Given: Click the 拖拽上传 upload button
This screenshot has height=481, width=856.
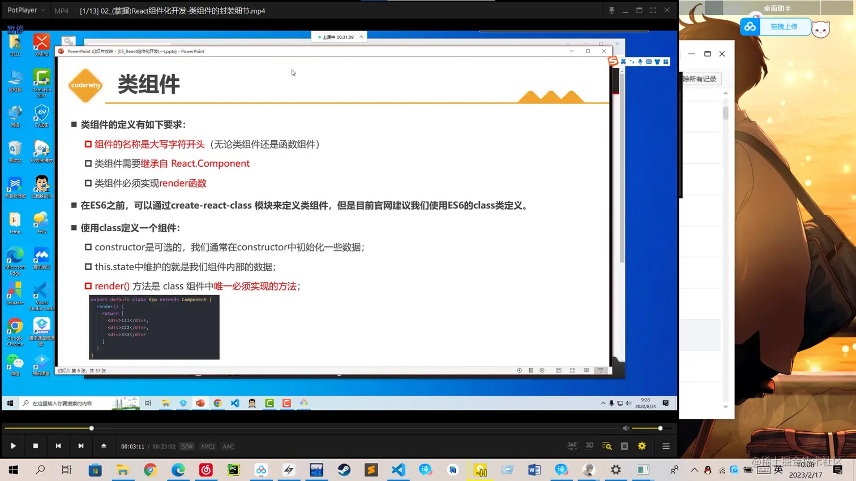Looking at the screenshot, I should [784, 27].
